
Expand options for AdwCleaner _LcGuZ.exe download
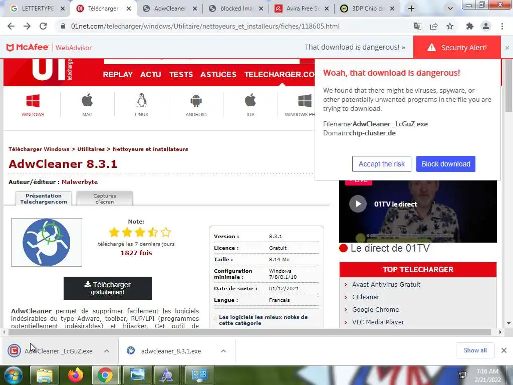point(107,351)
